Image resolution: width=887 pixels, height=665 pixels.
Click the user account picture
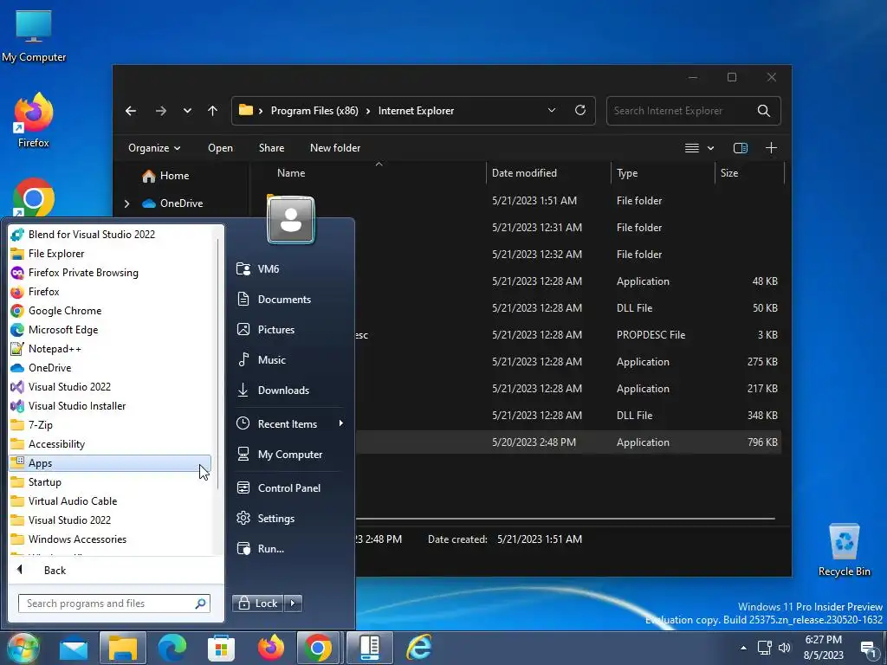click(x=291, y=219)
